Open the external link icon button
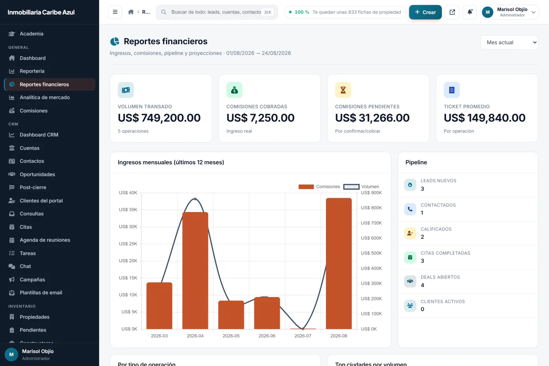This screenshot has width=549, height=366. pos(452,12)
